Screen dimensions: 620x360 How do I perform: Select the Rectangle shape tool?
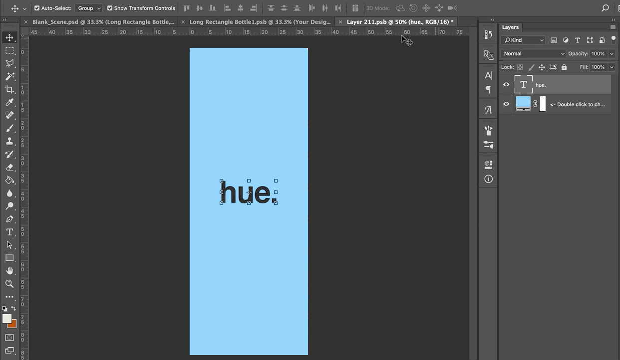click(x=9, y=258)
